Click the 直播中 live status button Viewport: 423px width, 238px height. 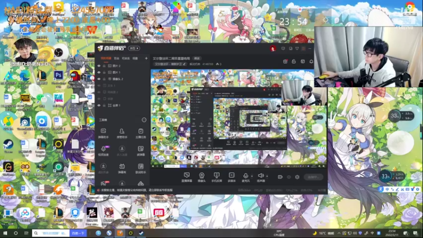(x=314, y=177)
